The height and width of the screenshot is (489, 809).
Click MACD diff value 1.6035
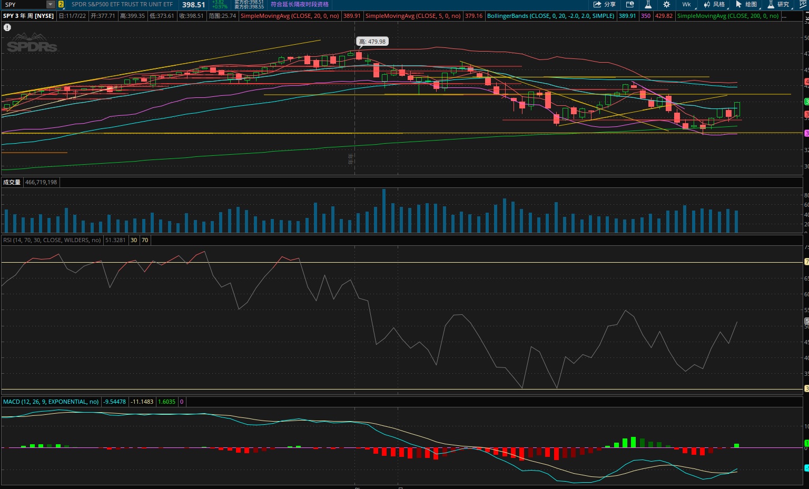pyautogui.click(x=167, y=402)
